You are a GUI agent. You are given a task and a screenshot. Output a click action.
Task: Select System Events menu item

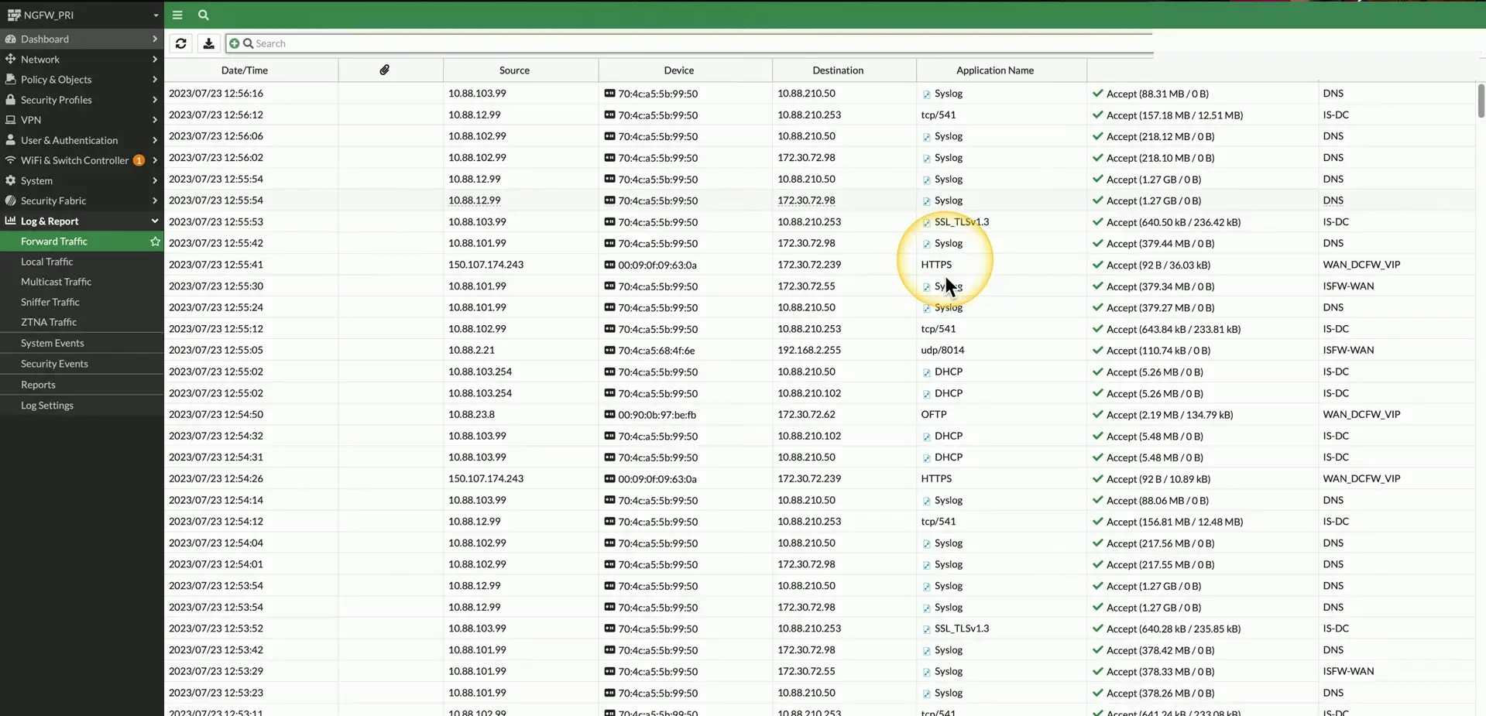[x=52, y=343]
